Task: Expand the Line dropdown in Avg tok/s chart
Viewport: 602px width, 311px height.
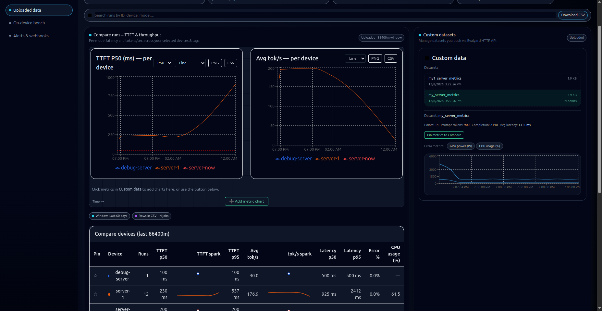Action: tap(355, 58)
